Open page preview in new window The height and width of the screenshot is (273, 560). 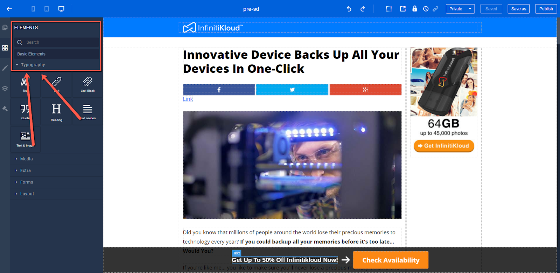click(x=403, y=9)
